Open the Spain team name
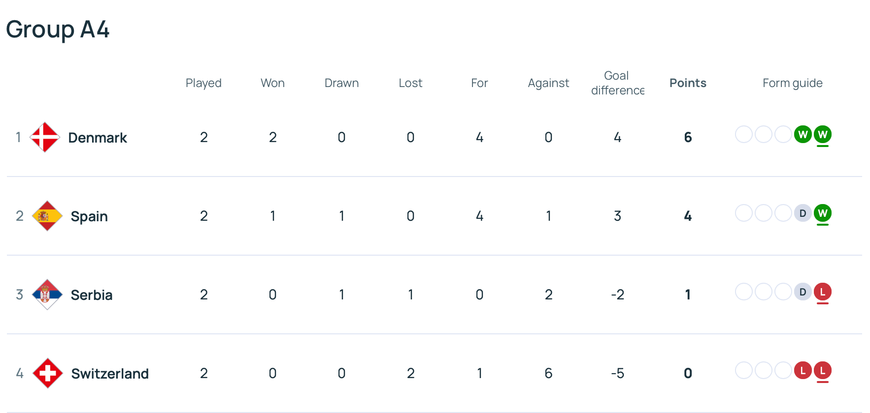 pyautogui.click(x=89, y=216)
